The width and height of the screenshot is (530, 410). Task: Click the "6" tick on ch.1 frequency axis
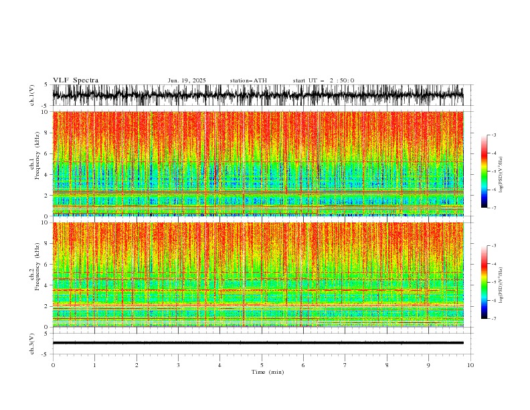46,153
